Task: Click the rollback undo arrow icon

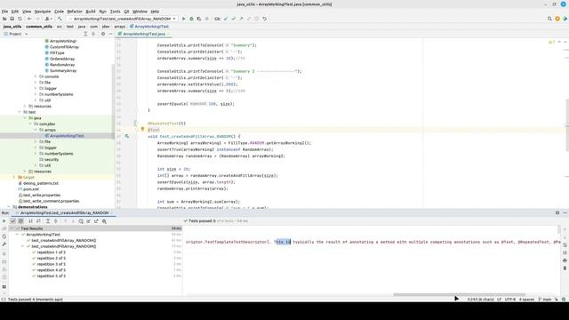Action: pyautogui.click(x=265, y=19)
